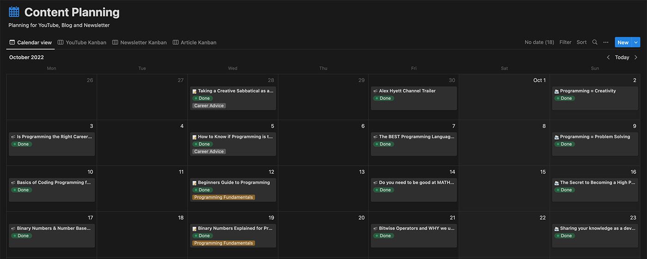Viewport: 647px width, 259px height.
Task: Click the newsletter icon on Sharing your knowledge card
Action: pos(557,228)
